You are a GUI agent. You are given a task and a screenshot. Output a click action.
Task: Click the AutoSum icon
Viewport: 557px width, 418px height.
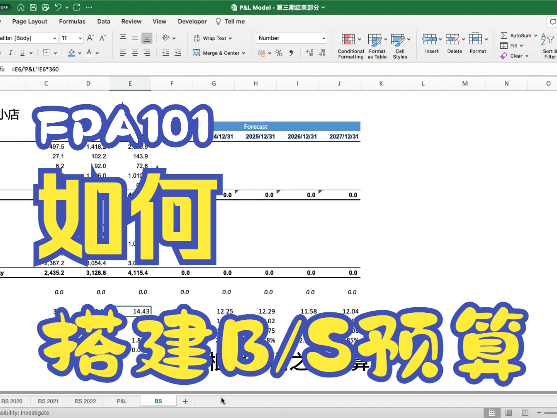[504, 35]
